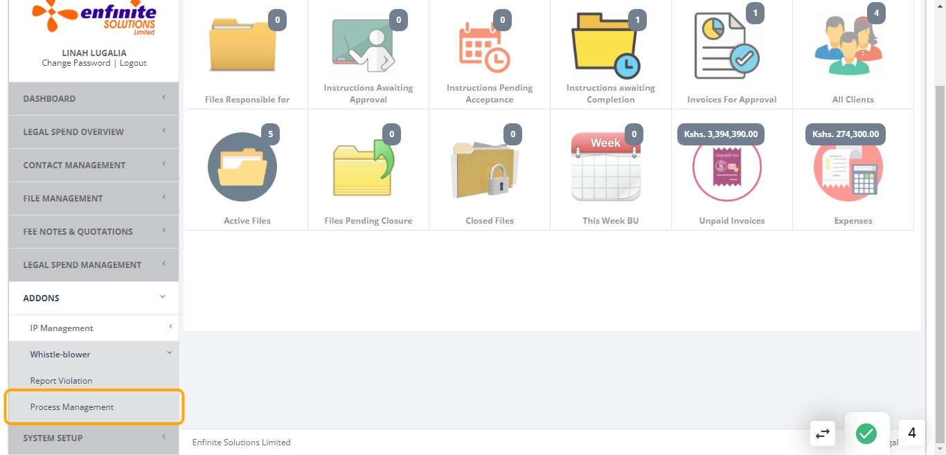Click the green checkmark circle button
The height and width of the screenshot is (455, 946).
click(x=866, y=434)
